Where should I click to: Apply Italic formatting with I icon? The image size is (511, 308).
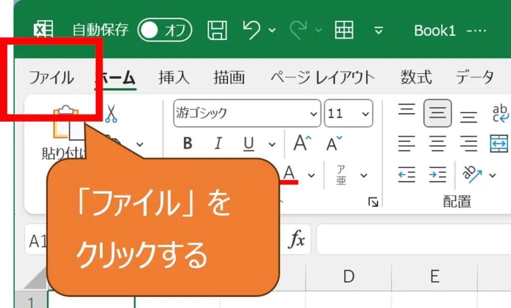pos(218,144)
